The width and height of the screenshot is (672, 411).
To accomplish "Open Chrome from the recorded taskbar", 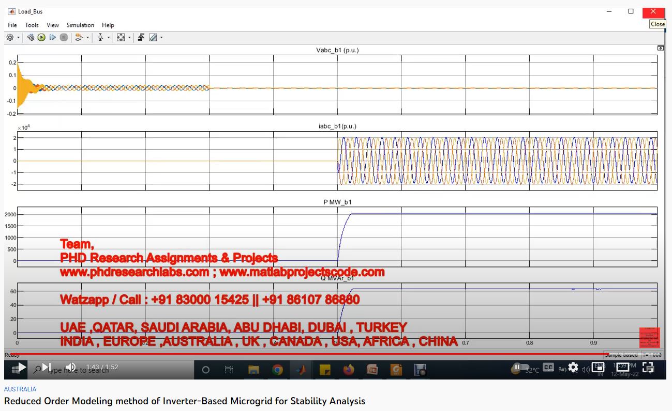I will pyautogui.click(x=277, y=370).
